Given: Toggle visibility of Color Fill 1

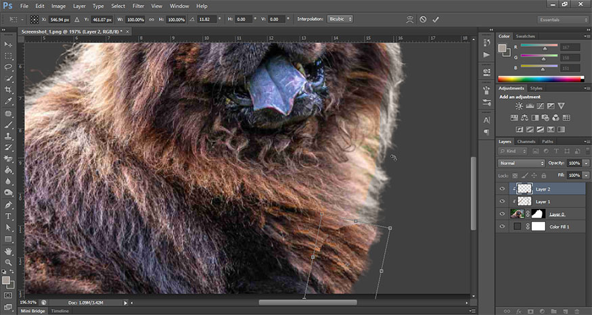Looking at the screenshot, I should (x=502, y=226).
